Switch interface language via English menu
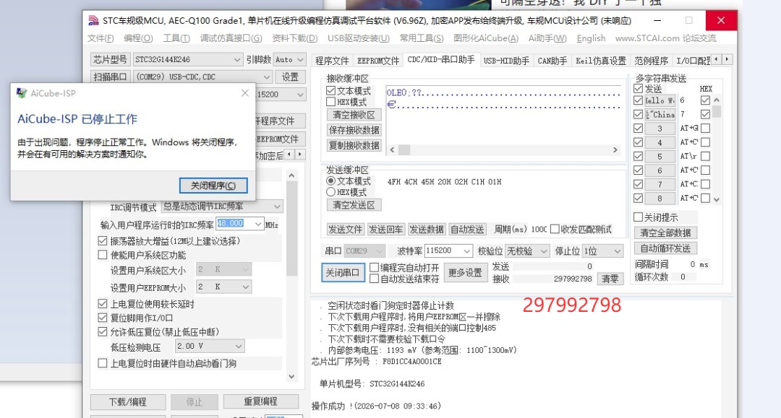 coord(591,38)
